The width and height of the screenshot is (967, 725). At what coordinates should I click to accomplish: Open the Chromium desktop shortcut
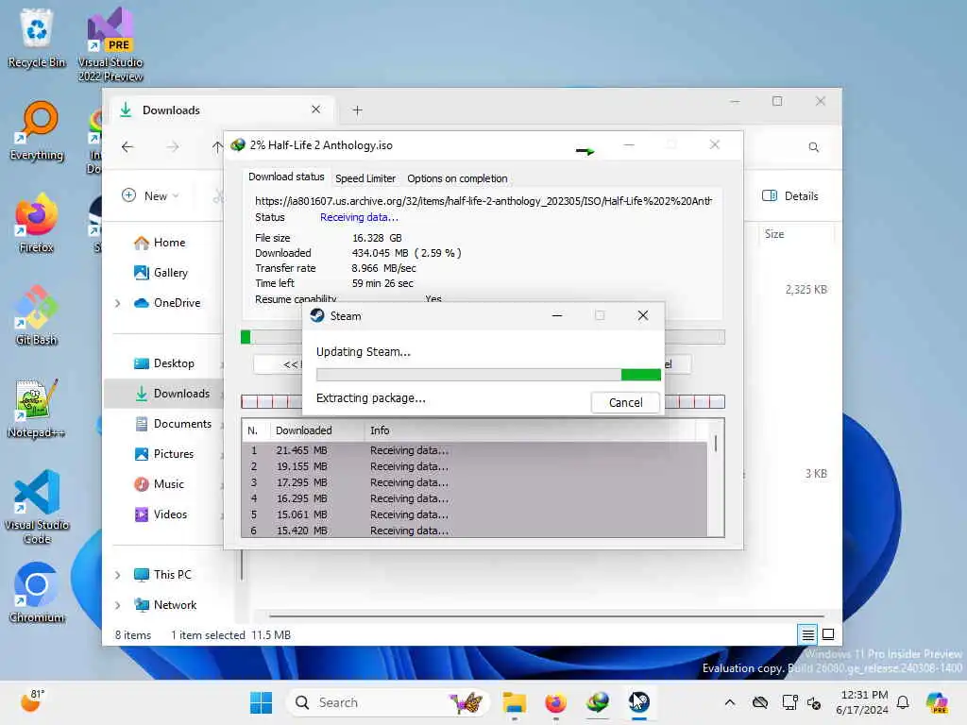[37, 593]
